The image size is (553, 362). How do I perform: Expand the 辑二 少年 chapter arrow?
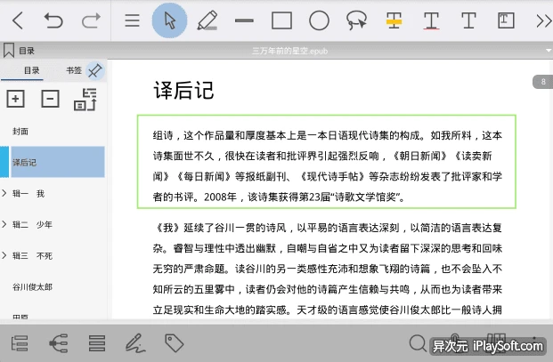coord(4,224)
